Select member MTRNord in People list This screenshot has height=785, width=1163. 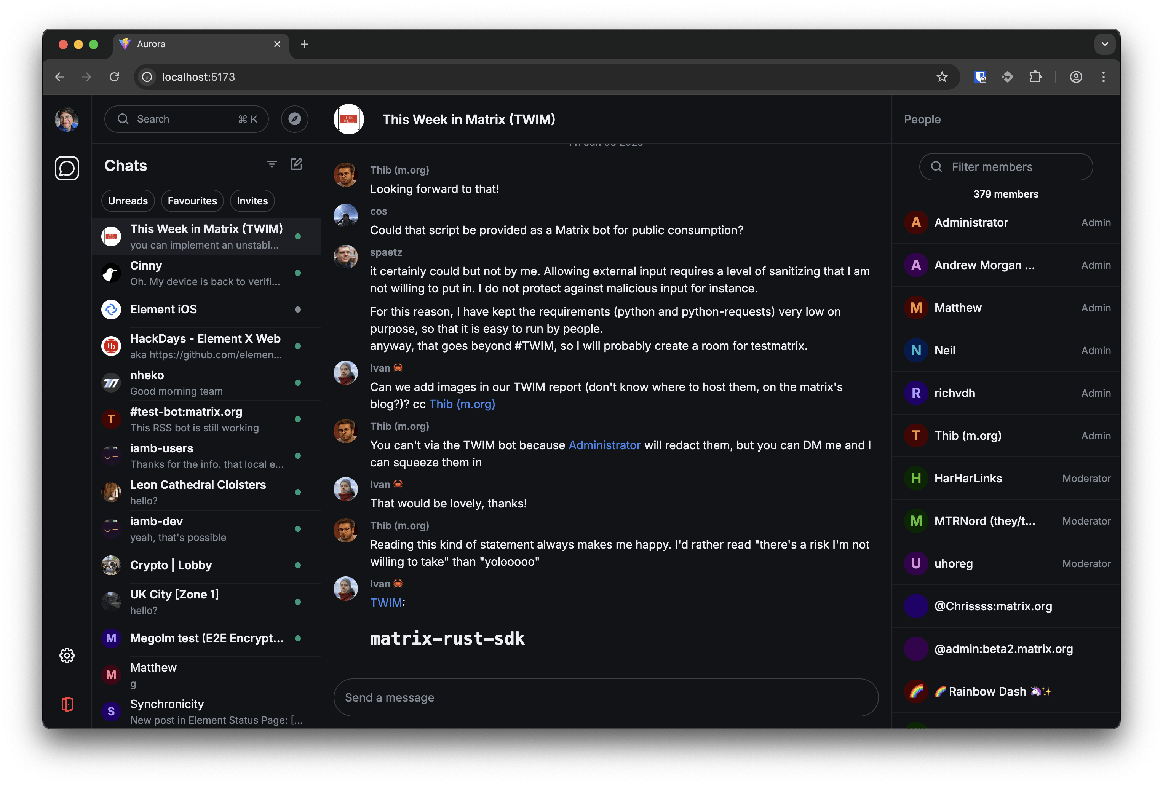pos(1006,521)
